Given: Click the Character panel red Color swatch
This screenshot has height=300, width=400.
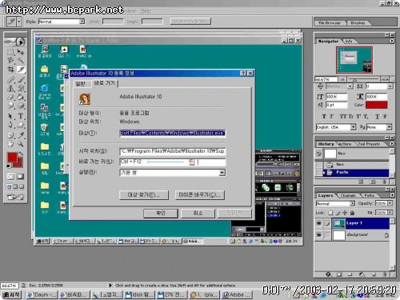Looking at the screenshot, I should 376,105.
